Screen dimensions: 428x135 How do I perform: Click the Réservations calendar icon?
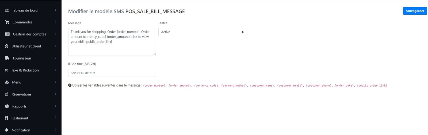point(7,94)
